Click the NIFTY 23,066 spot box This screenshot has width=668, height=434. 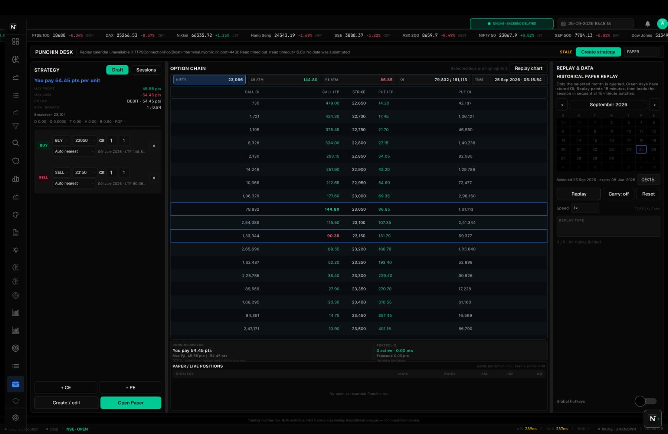209,80
